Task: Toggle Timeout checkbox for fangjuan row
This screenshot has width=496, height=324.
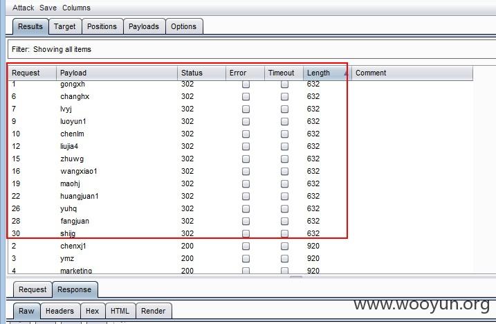Action: coord(285,221)
